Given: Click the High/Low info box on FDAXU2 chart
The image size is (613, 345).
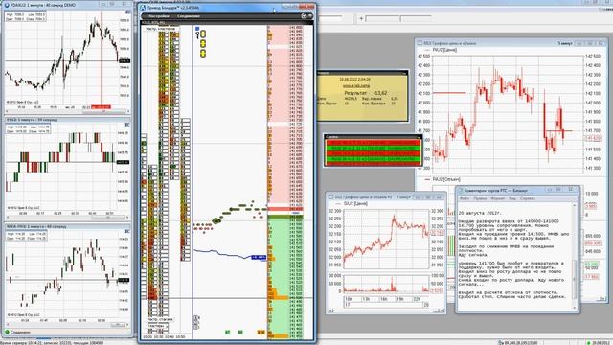Looking at the screenshot, I should (x=26, y=16).
